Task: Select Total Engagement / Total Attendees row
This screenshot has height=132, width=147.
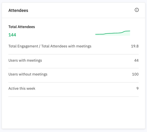Action: pos(73,46)
